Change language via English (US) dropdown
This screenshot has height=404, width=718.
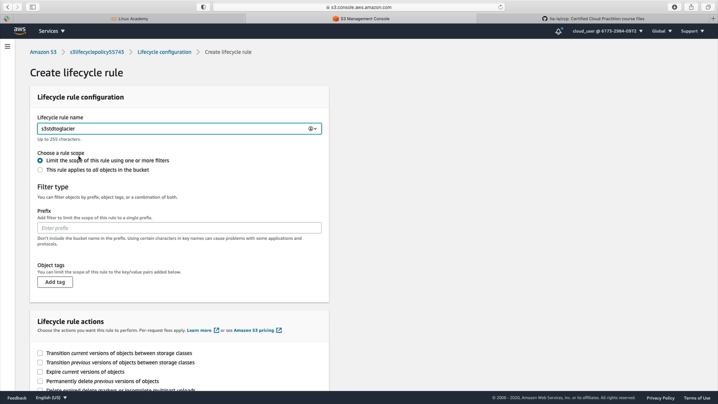51,398
